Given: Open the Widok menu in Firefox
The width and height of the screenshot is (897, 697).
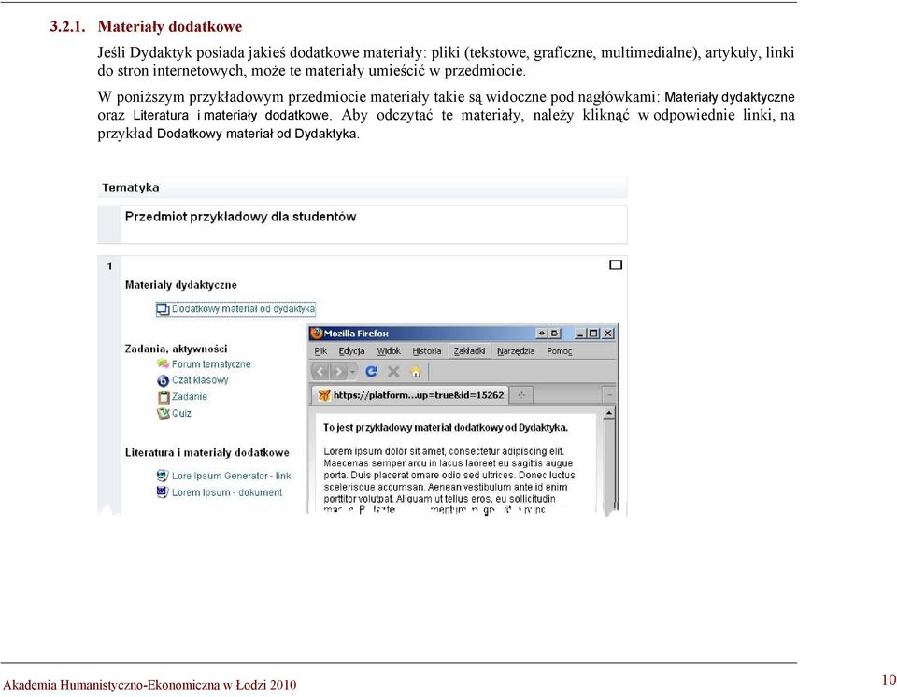Looking at the screenshot, I should (x=389, y=350).
